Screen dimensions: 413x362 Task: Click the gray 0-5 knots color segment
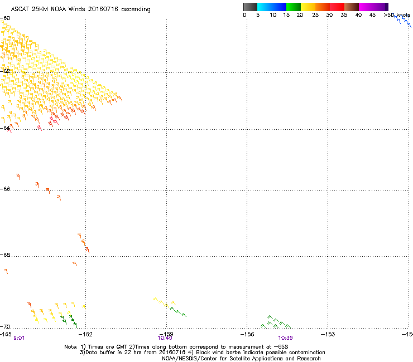tap(250, 7)
